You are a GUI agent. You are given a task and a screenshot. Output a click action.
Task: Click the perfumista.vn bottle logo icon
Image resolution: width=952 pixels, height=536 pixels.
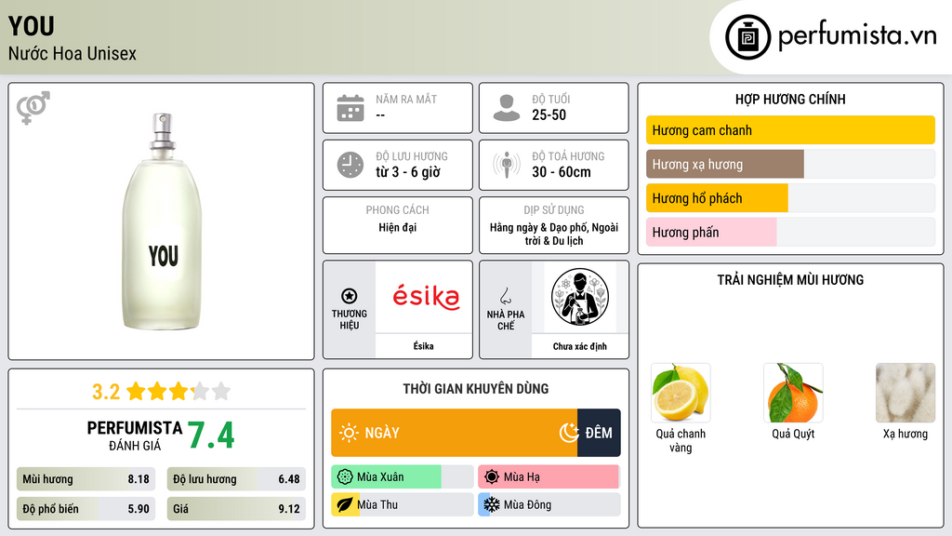tap(747, 37)
